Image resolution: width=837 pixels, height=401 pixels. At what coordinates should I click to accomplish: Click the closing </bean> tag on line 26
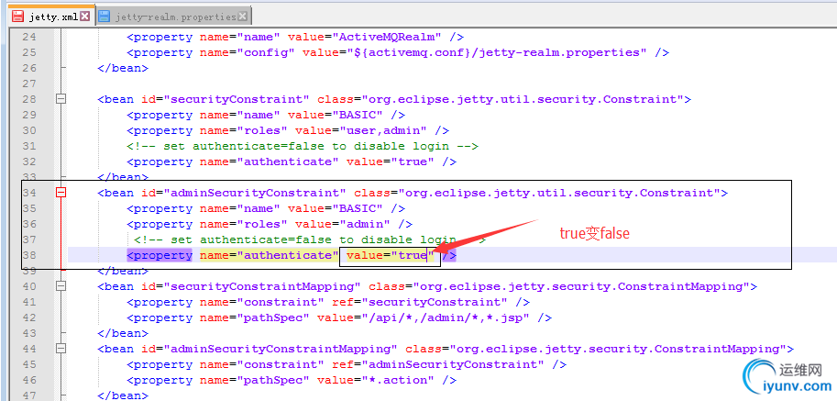tap(122, 68)
